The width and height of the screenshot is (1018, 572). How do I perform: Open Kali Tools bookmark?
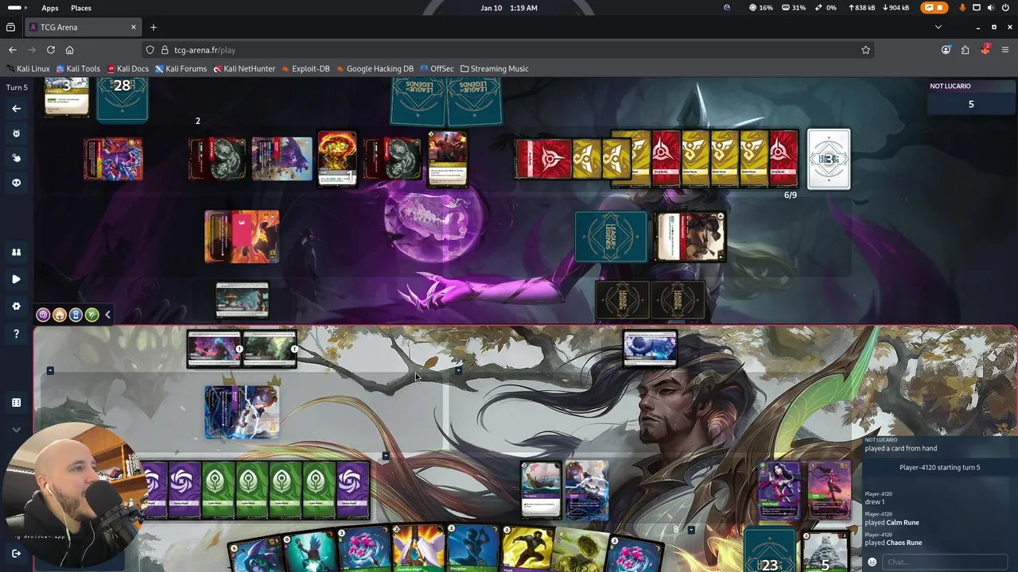point(78,68)
